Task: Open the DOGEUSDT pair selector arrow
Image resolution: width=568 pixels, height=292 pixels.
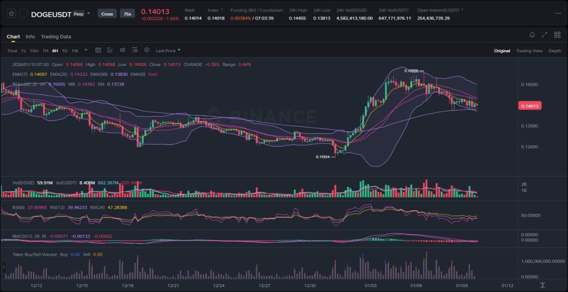Action: coord(88,13)
